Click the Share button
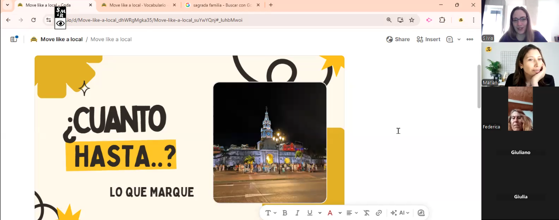This screenshot has width=559, height=220. (398, 39)
